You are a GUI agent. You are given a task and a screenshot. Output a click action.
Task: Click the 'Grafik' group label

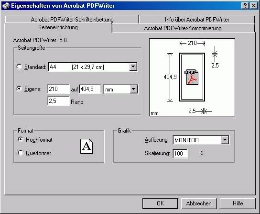[124, 131]
